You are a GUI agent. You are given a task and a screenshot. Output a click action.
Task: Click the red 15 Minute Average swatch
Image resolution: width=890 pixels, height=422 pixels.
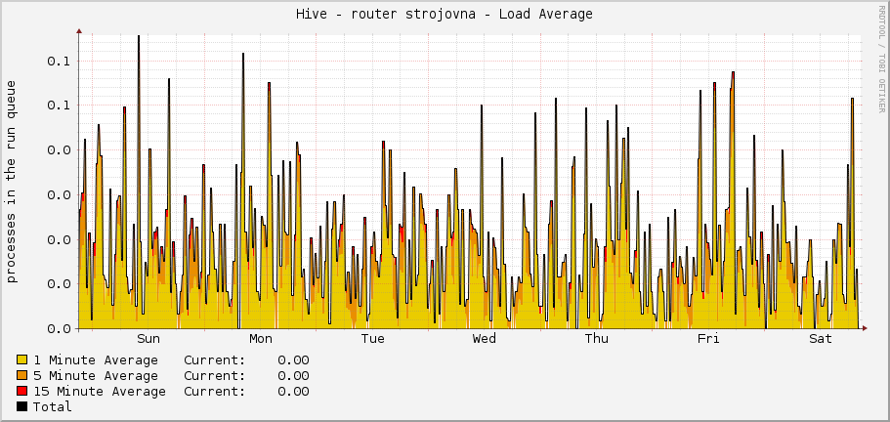22,391
